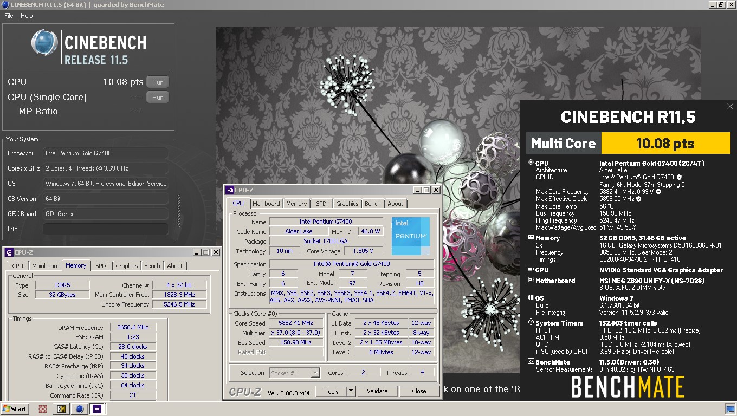Select SPD tab in CPU-Z Memory window

coord(101,266)
